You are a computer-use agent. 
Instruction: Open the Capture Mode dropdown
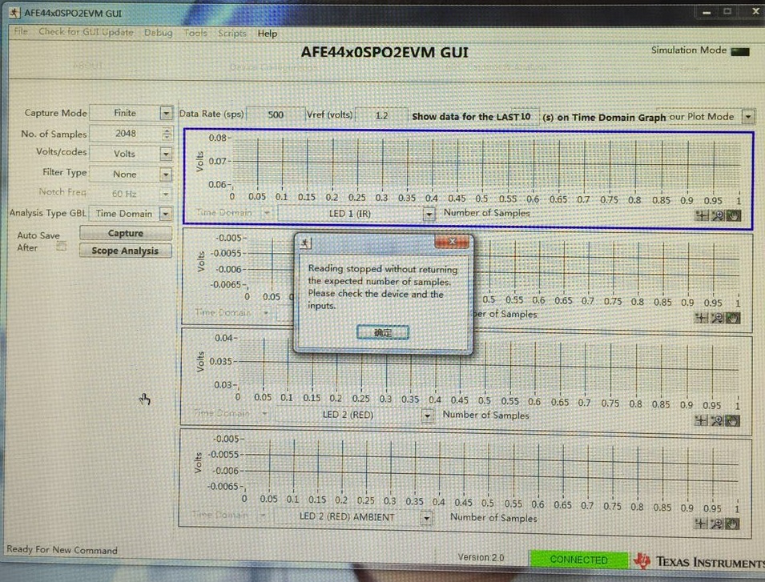[x=167, y=113]
